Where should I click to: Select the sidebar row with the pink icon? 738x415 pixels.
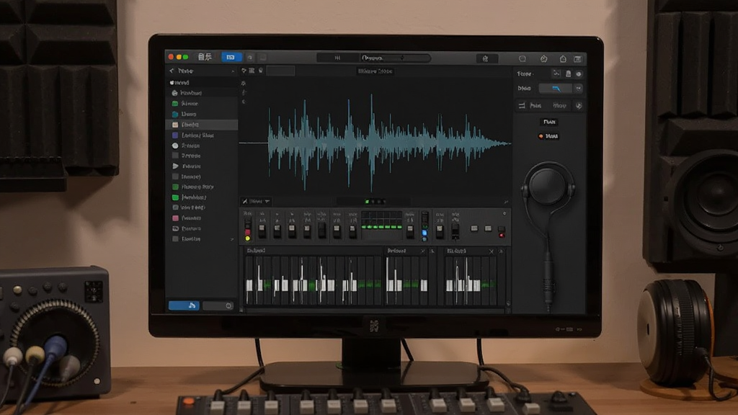pyautogui.click(x=202, y=218)
